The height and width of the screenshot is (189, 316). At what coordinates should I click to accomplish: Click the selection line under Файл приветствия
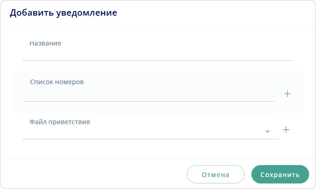150,138
